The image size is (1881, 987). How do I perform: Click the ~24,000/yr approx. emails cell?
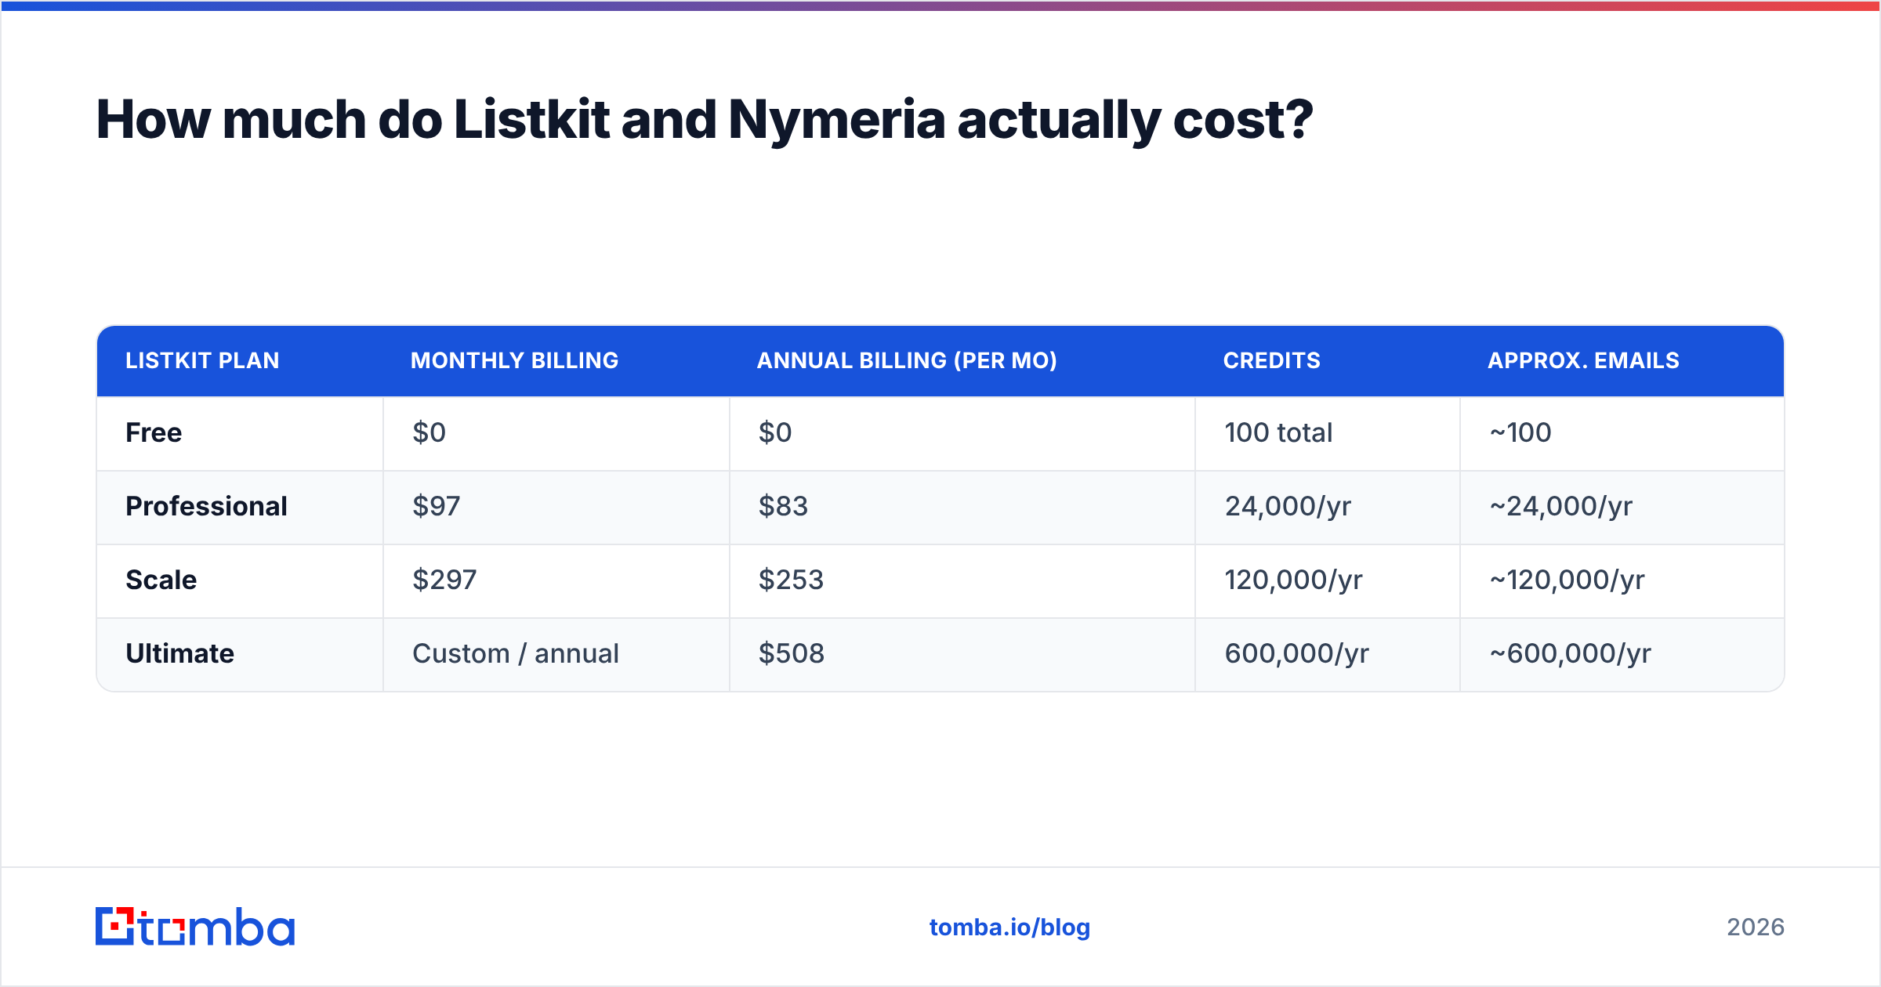(x=1622, y=507)
